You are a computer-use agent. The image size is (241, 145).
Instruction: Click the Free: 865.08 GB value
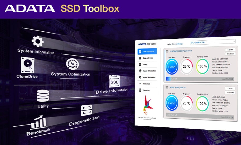tap(227, 79)
